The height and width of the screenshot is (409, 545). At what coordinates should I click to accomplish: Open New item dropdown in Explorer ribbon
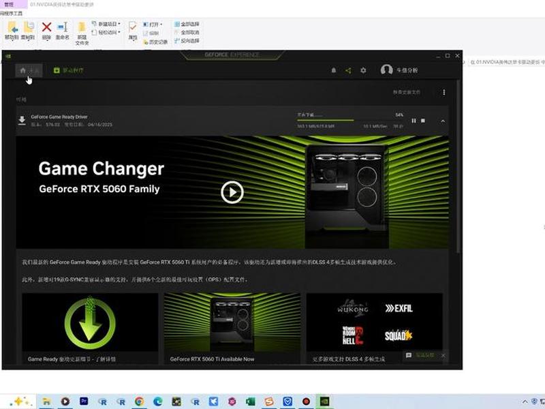[106, 24]
